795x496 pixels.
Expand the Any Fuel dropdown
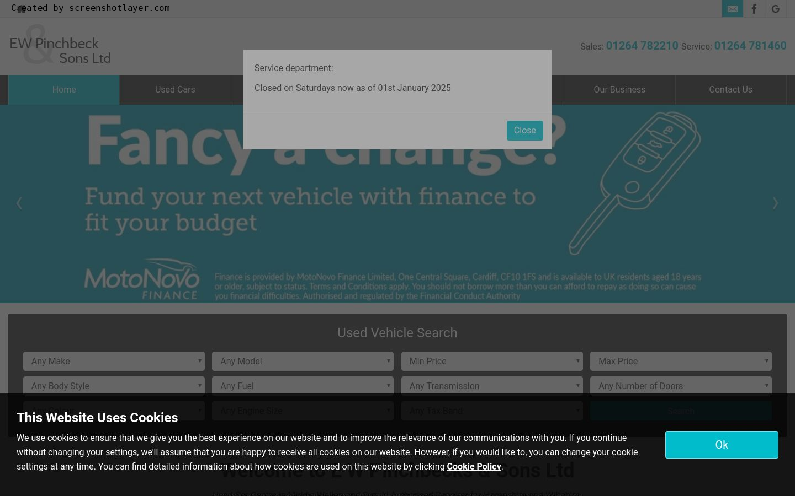click(x=303, y=386)
